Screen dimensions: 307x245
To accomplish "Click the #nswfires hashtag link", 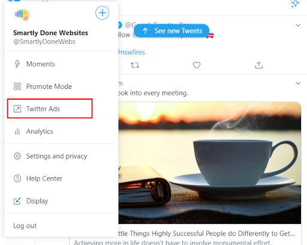I will 131,52.
